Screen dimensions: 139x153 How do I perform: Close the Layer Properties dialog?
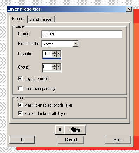[x=129, y=9]
